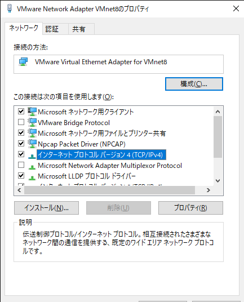Uncheck Microsoft ネットワーク用クライアント checkbox
The width and height of the screenshot is (244, 302).
(x=21, y=112)
